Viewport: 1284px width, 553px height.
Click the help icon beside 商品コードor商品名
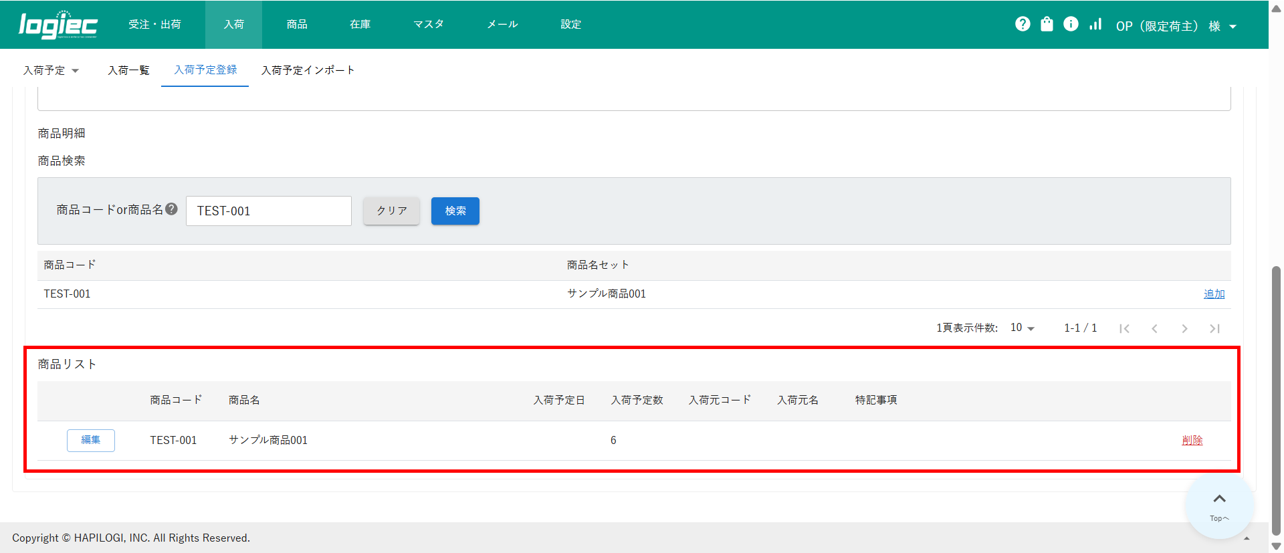[172, 209]
